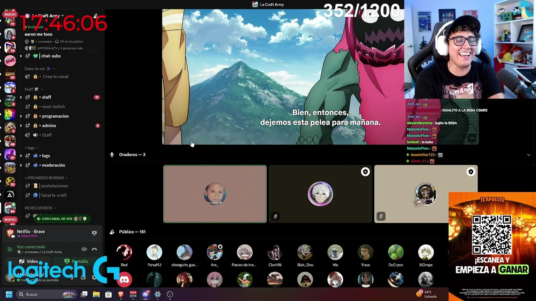Stop streaming with the Netflix stream icon

[x=94, y=233]
